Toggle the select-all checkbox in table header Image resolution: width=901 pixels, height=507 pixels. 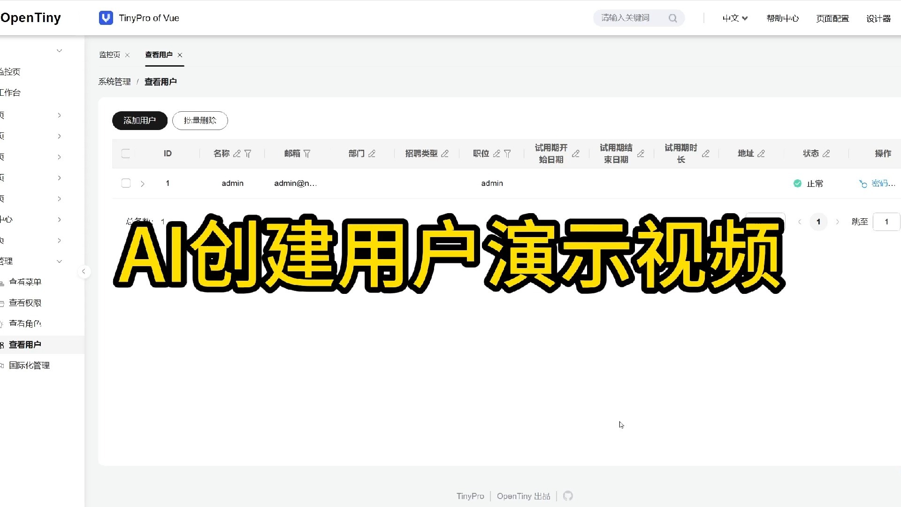[126, 154]
